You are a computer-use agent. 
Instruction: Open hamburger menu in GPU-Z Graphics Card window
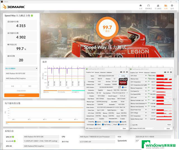point(127,72)
